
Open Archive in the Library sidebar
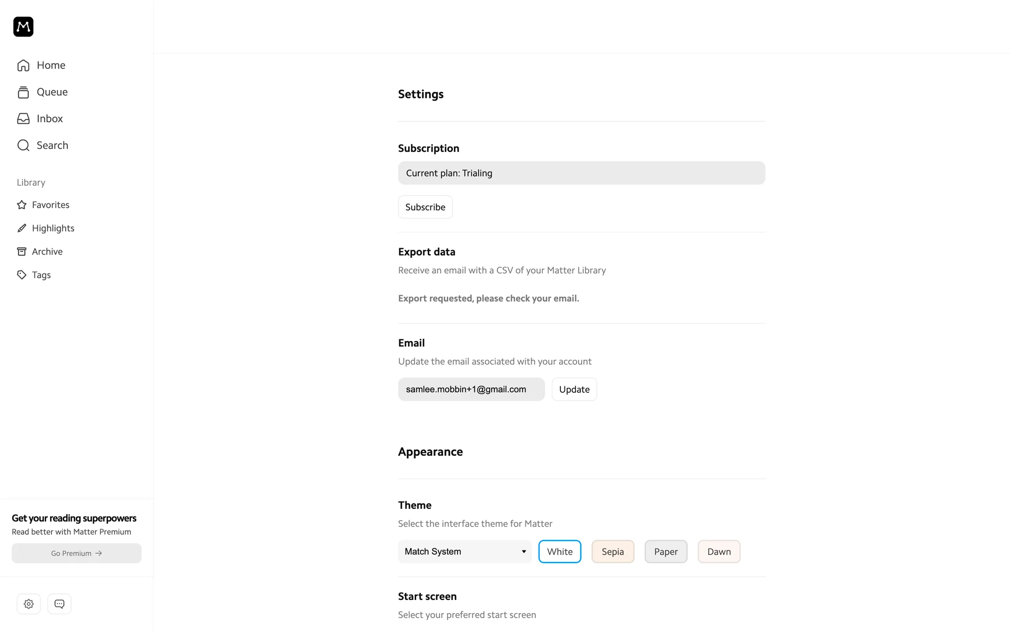click(47, 252)
